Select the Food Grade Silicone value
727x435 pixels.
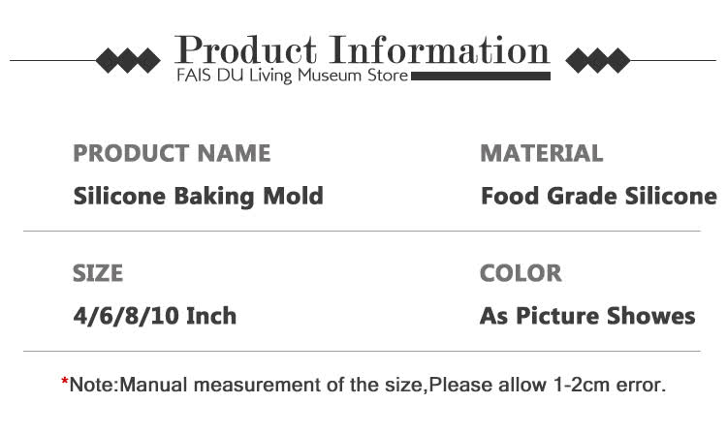point(599,196)
